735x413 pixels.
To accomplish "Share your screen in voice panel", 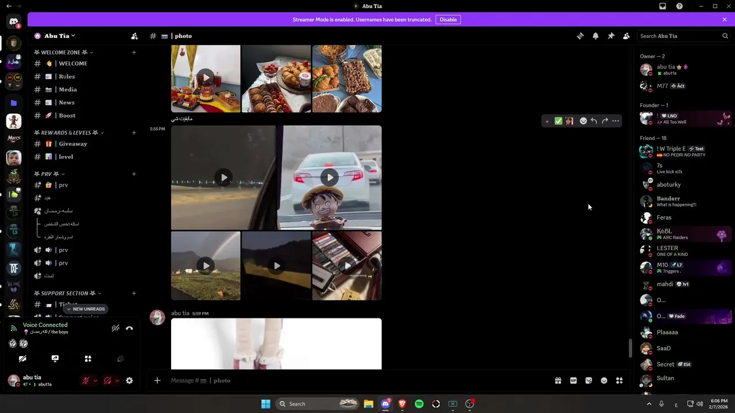I will click(x=55, y=359).
